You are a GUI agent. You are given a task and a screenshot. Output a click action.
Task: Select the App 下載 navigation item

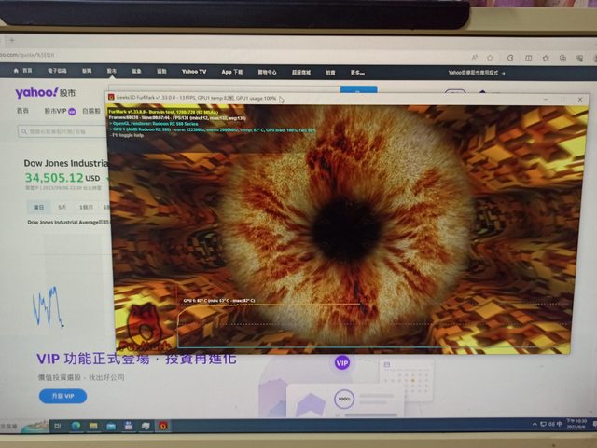point(231,71)
